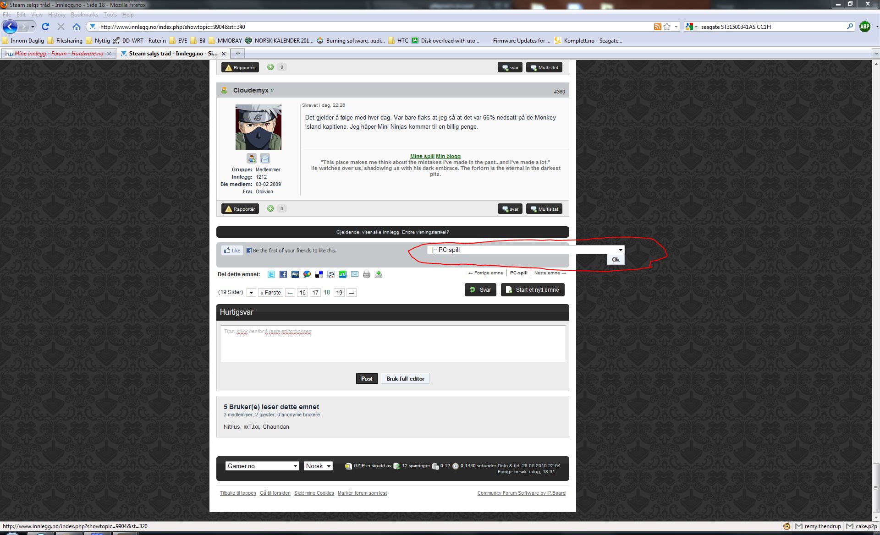Open the address bar history dropdown
The image size is (880, 535).
coord(676,27)
